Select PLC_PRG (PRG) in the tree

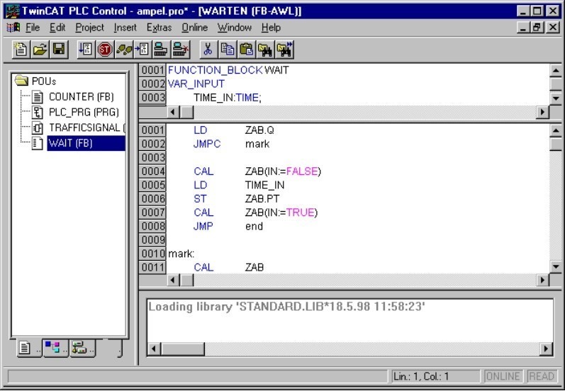[x=84, y=113]
